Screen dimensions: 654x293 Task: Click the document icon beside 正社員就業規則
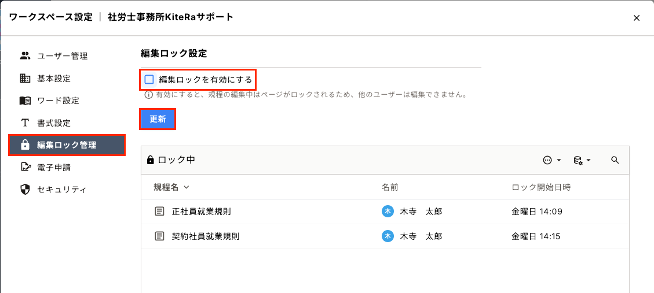point(159,212)
